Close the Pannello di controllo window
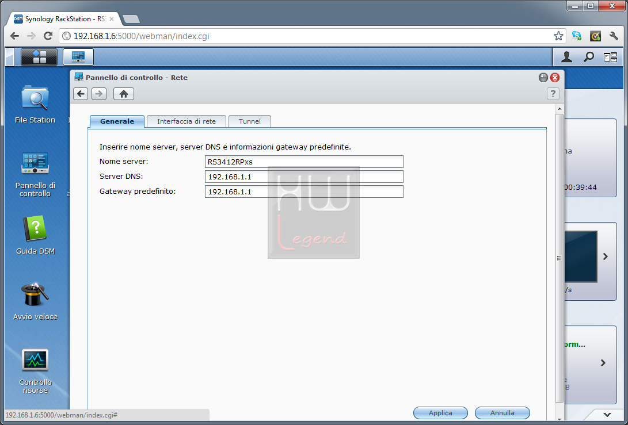The height and width of the screenshot is (425, 628). [x=555, y=78]
